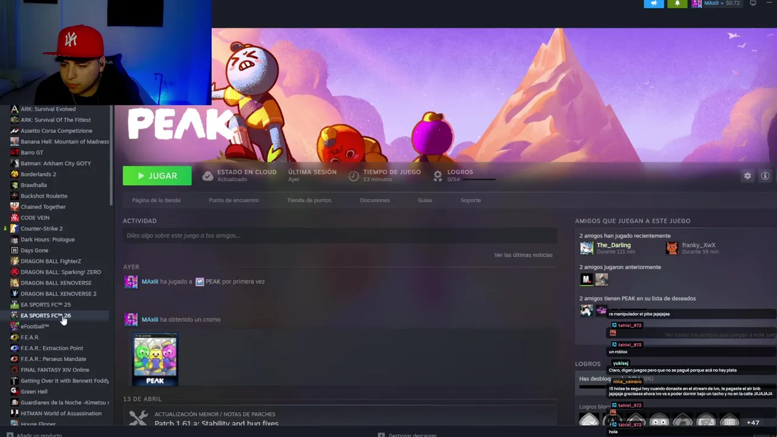Screen dimensions: 777x437
Task: Launch PEAK with the JUGAR button
Action: click(x=157, y=176)
